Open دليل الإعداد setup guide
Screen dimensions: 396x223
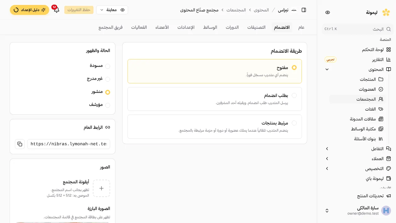coord(29,10)
